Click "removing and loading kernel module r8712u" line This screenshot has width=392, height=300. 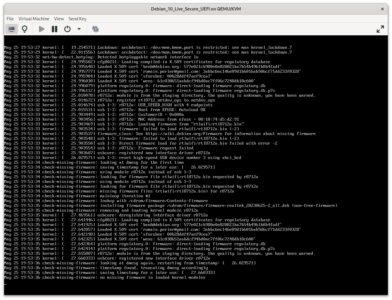pyautogui.click(x=101, y=210)
